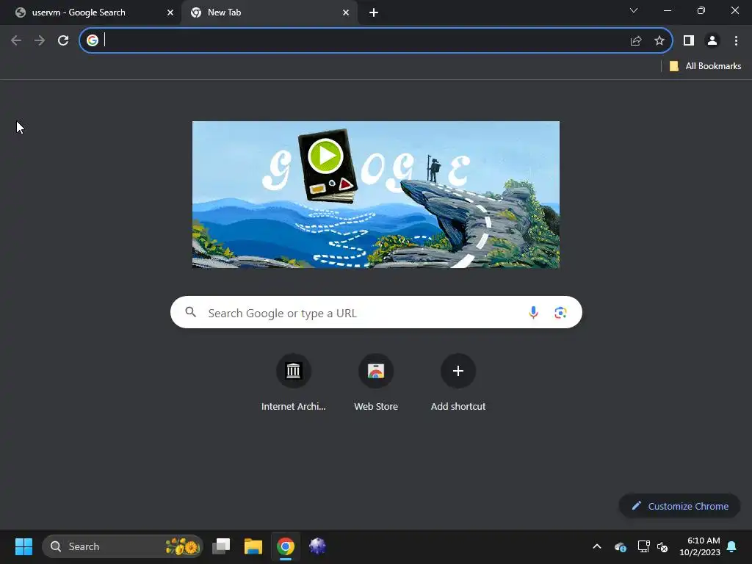Restore down the Chrome window
Image resolution: width=752 pixels, height=564 pixels.
701,10
